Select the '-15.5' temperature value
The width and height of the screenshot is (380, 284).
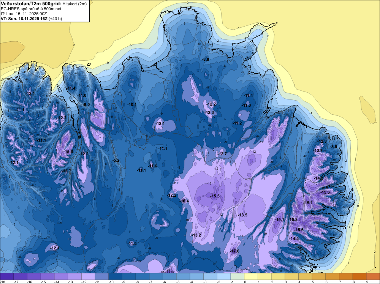coord(215,196)
